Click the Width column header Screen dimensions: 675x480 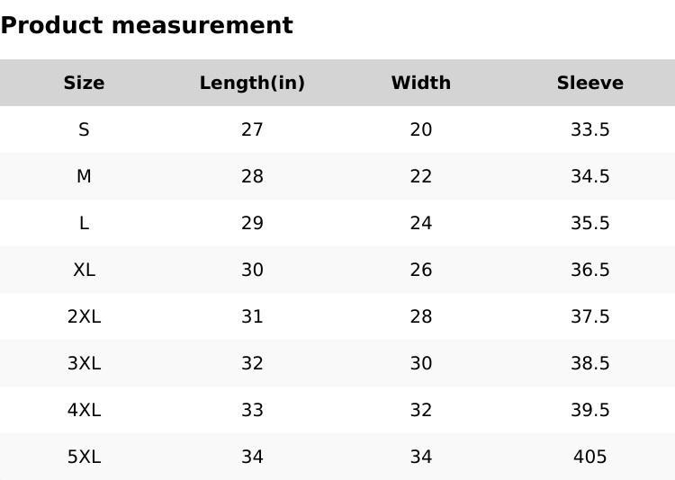click(420, 83)
